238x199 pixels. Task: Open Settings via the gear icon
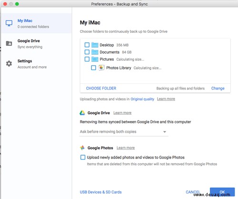(9, 64)
